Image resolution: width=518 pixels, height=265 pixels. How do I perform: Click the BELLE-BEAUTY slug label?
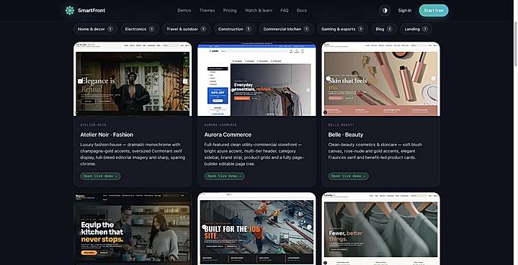pos(341,125)
